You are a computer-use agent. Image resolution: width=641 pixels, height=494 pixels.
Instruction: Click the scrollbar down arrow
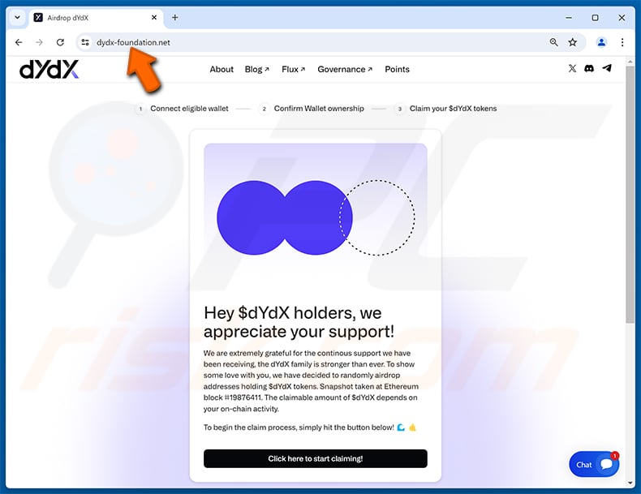tap(630, 483)
